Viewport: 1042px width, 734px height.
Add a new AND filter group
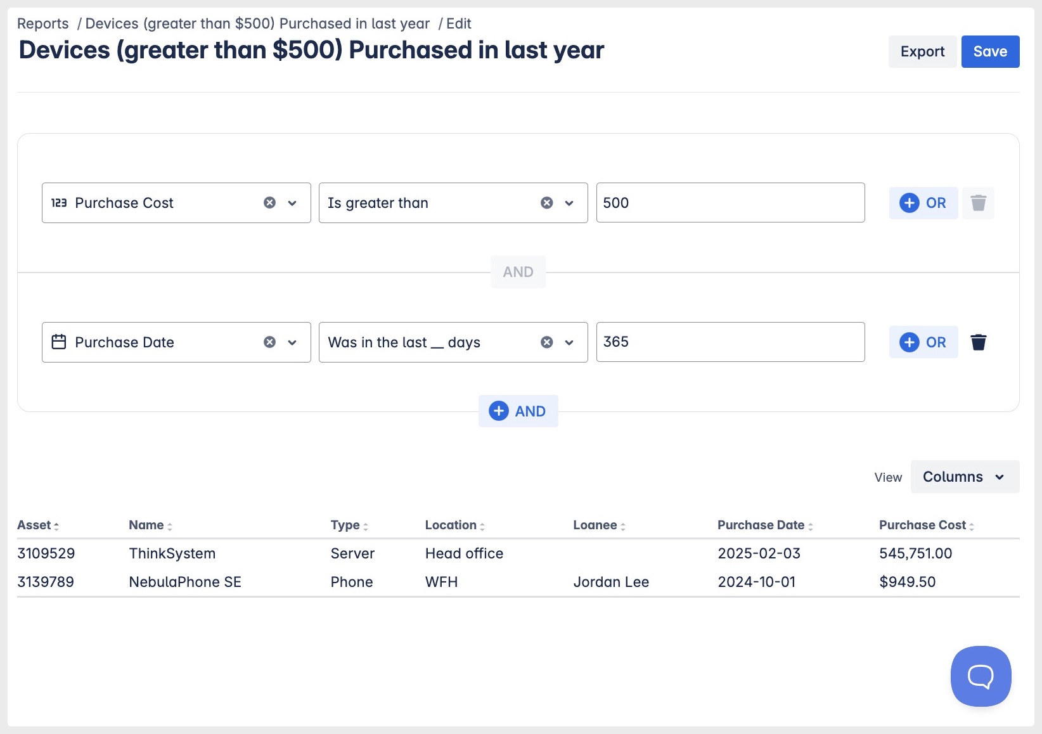click(x=518, y=411)
